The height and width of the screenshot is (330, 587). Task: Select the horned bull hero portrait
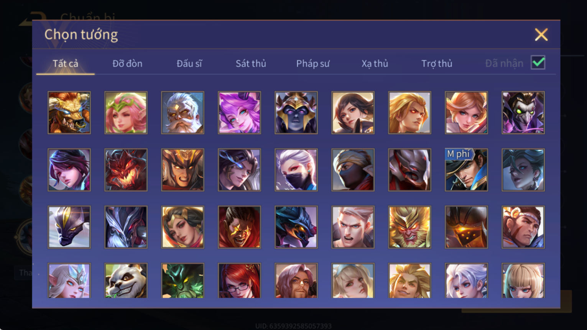69,113
